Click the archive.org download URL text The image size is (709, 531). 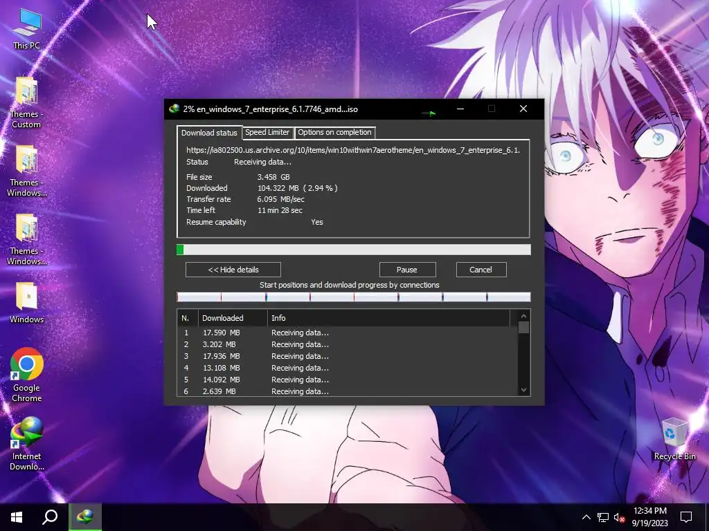coord(353,150)
